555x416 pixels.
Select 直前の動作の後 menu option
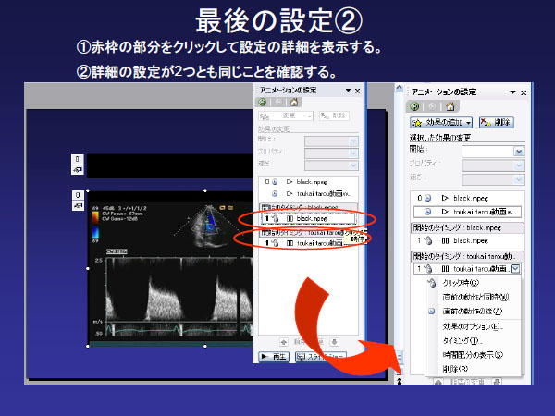[x=472, y=312]
